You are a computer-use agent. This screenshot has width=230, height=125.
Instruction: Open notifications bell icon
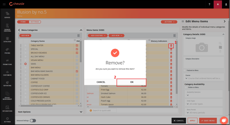(x=218, y=4)
